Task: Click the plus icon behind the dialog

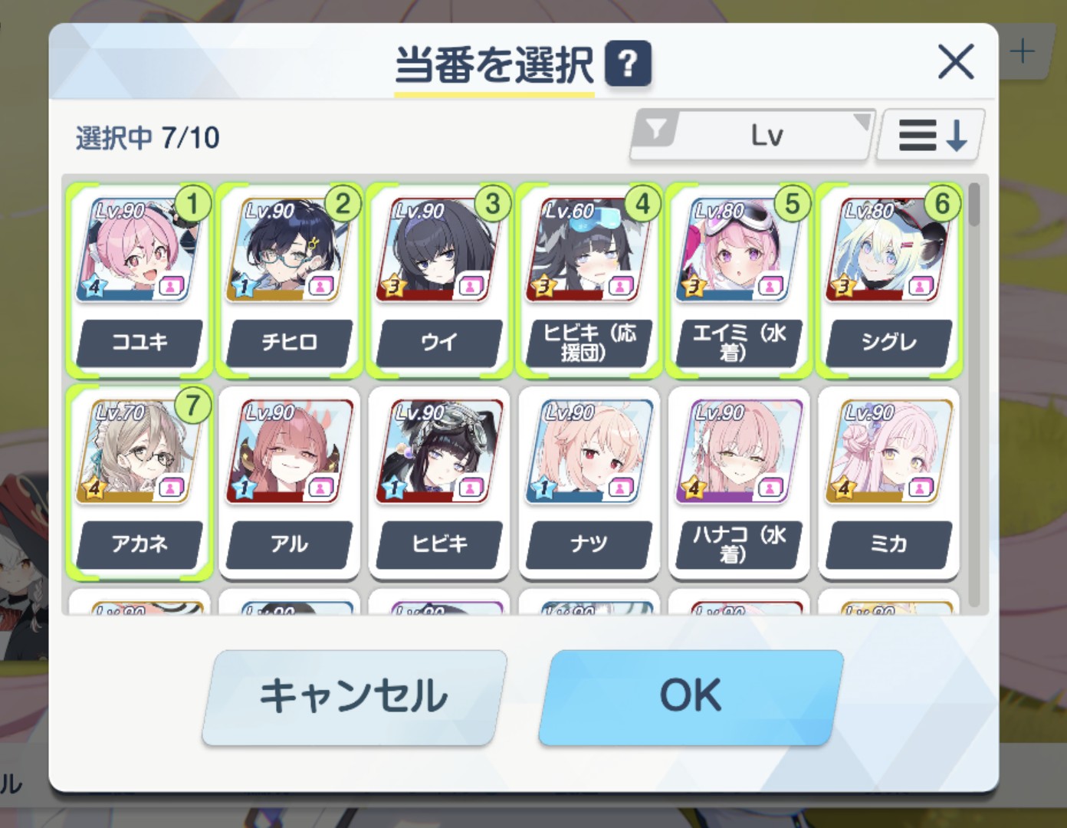Action: coord(1022,52)
